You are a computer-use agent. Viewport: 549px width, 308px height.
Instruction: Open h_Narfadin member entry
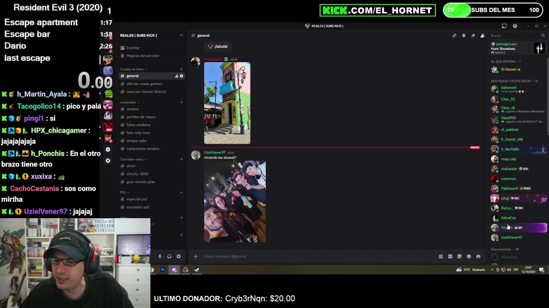click(x=518, y=149)
